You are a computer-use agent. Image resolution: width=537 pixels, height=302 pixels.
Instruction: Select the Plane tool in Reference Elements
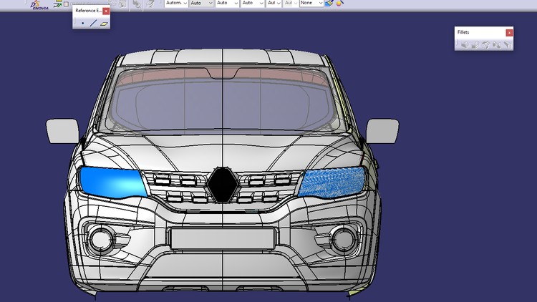(104, 24)
